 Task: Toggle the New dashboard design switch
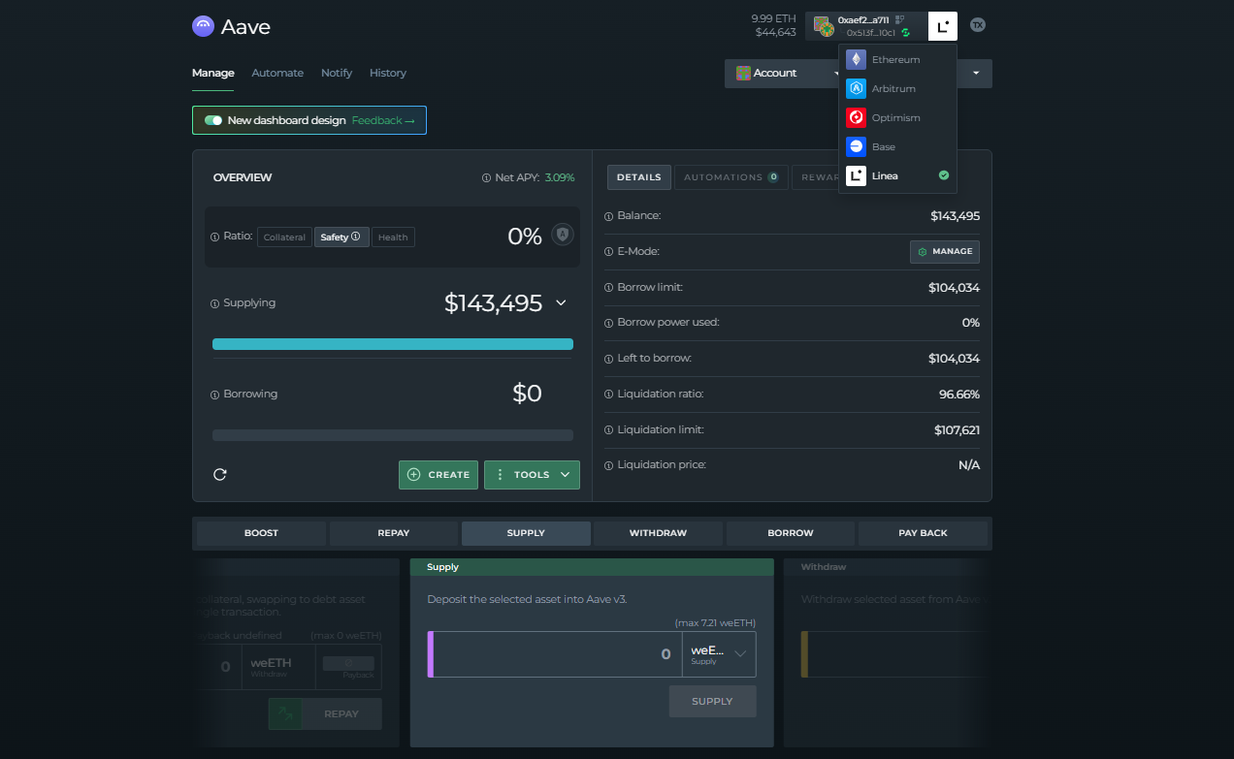(213, 120)
